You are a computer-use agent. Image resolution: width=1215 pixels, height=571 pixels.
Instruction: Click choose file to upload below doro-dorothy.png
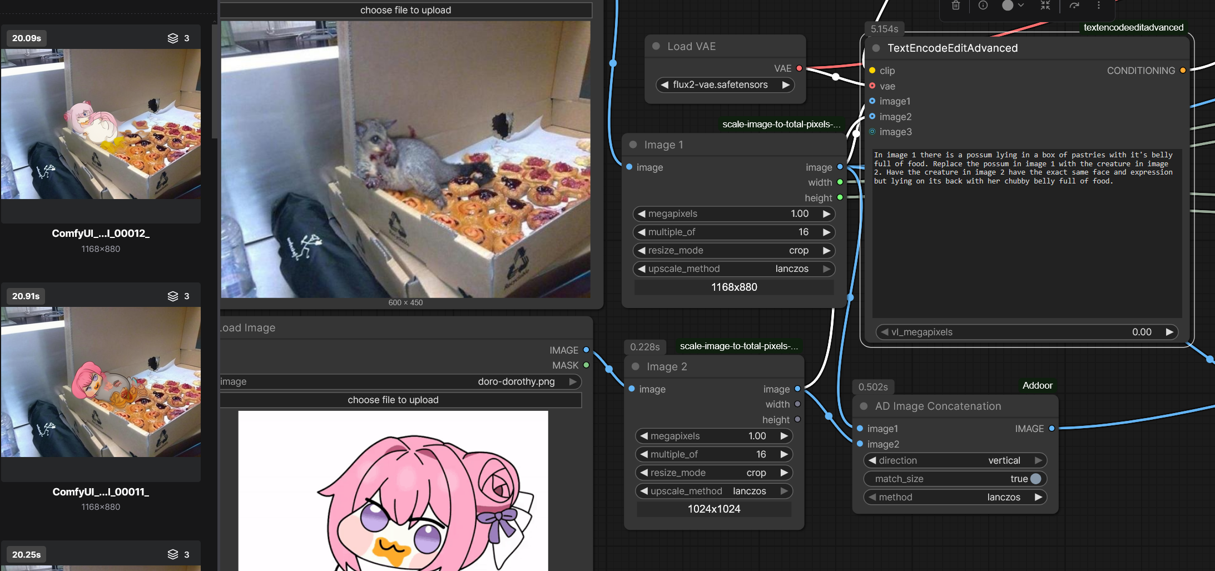(400, 400)
